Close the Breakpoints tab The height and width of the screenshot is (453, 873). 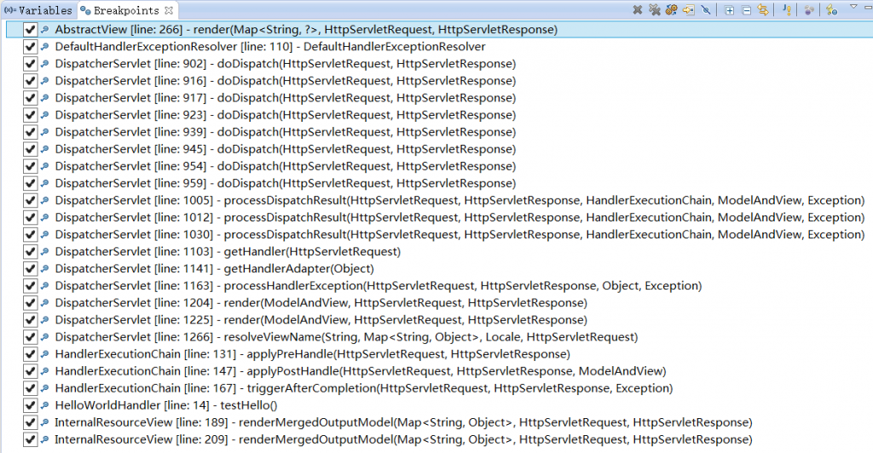pyautogui.click(x=169, y=10)
